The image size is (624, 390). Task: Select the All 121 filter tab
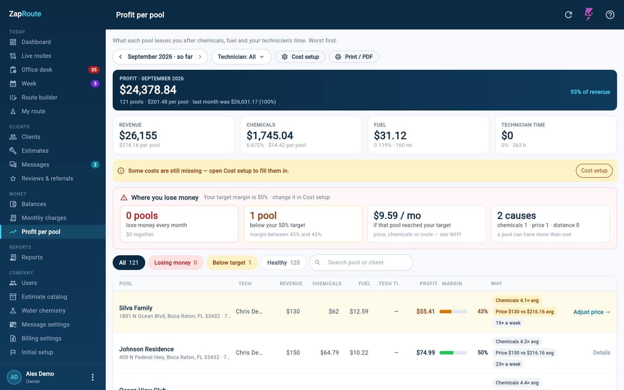129,262
